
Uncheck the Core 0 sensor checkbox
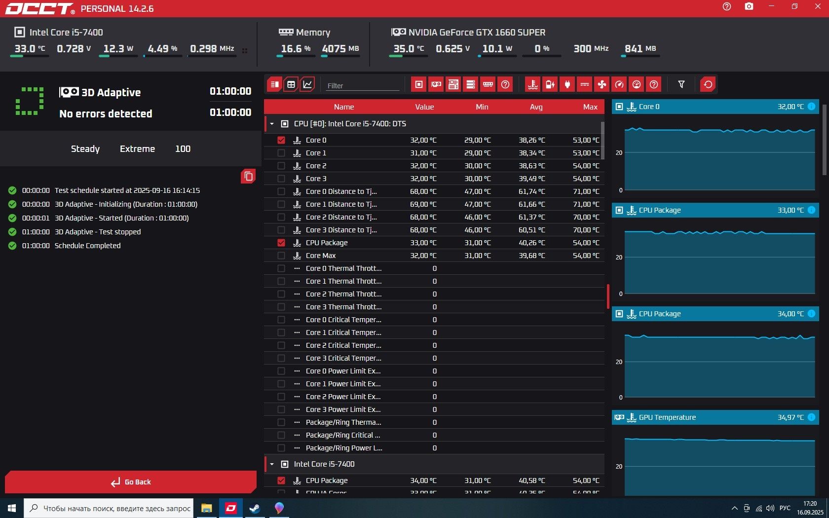point(281,140)
